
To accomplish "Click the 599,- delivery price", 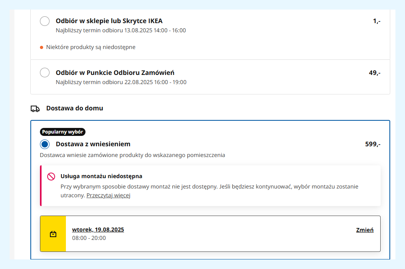I will pos(372,144).
